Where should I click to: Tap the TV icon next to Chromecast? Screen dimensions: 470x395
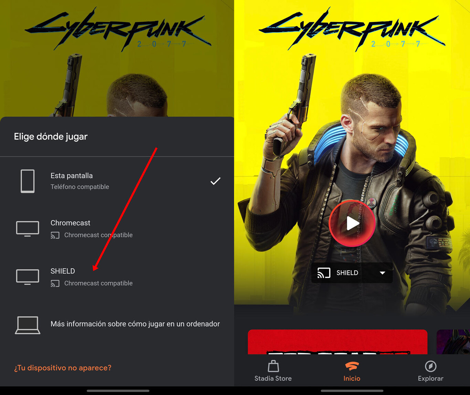[x=28, y=229]
